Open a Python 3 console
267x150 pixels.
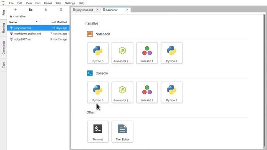click(98, 92)
